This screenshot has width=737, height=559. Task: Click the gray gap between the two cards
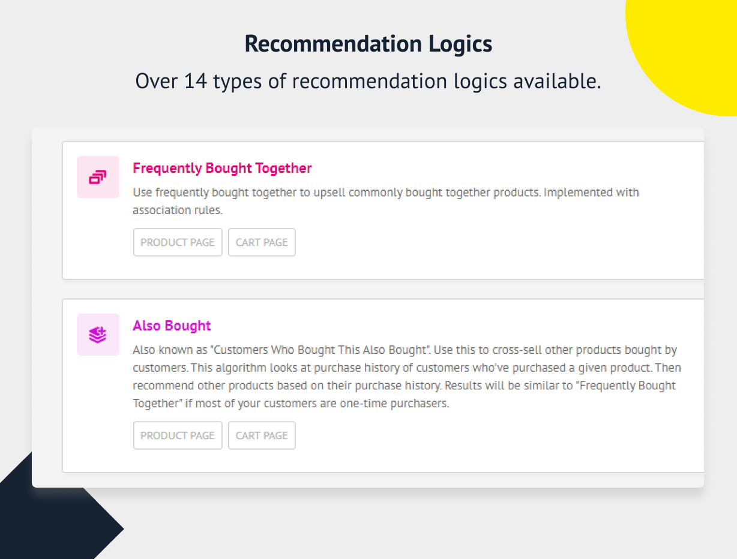383,289
